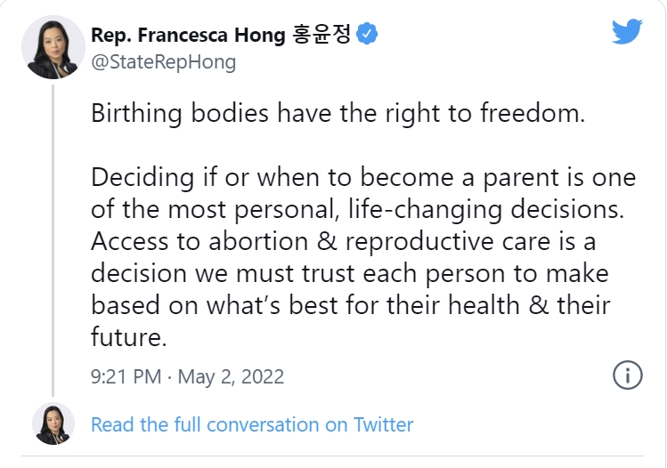This screenshot has height=468, width=667.
Task: Click the line 'decision we must trust each person'
Action: (x=350, y=273)
